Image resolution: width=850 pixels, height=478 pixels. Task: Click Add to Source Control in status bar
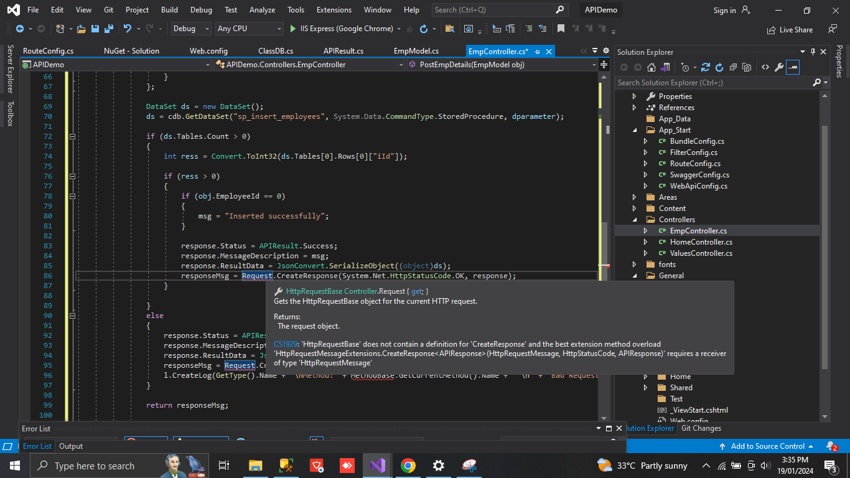click(x=767, y=446)
